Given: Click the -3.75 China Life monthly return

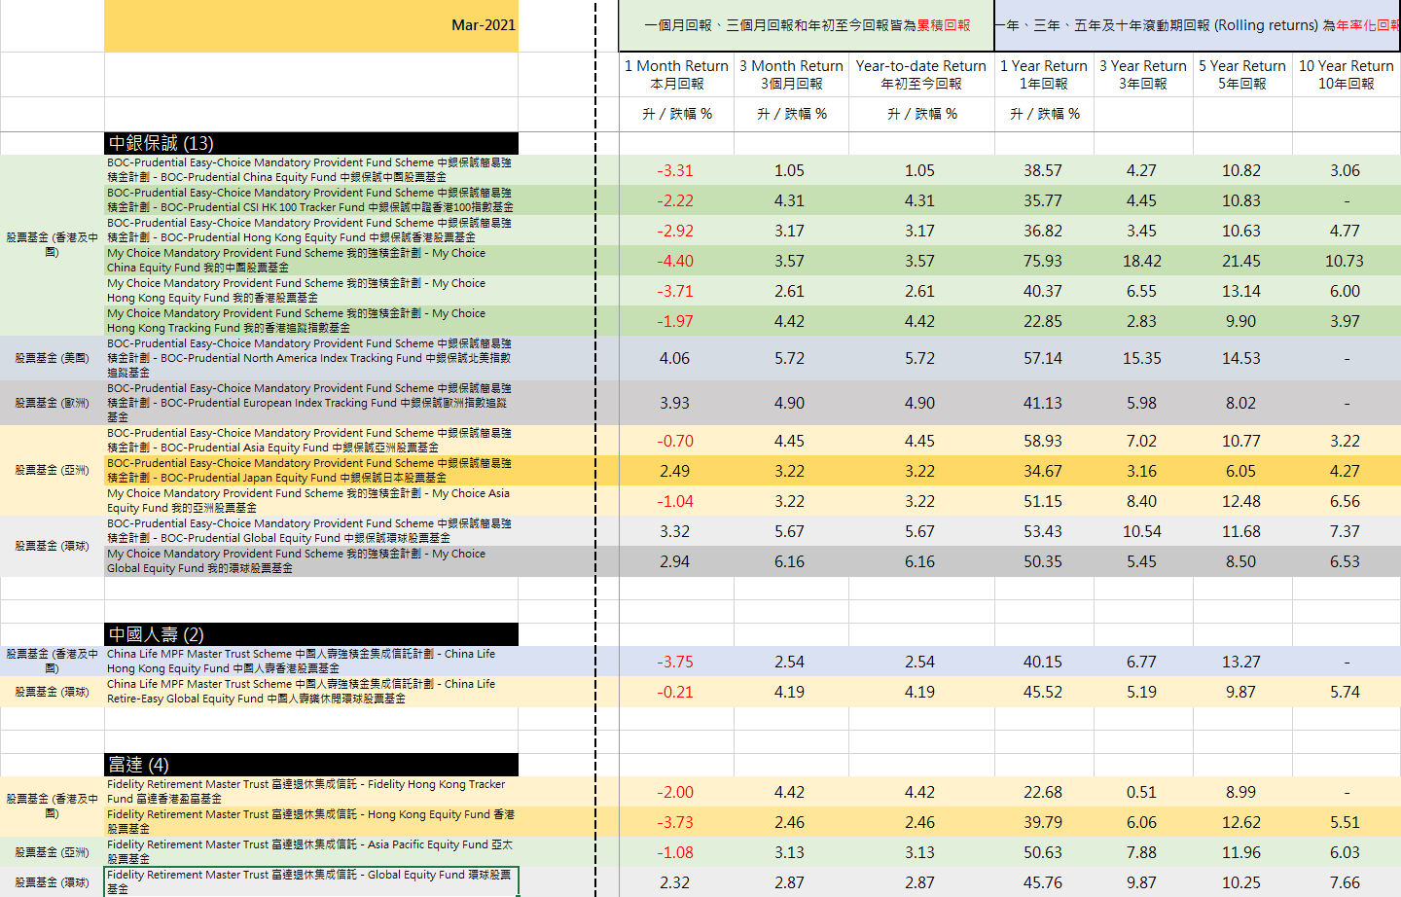Looking at the screenshot, I should pos(675,662).
